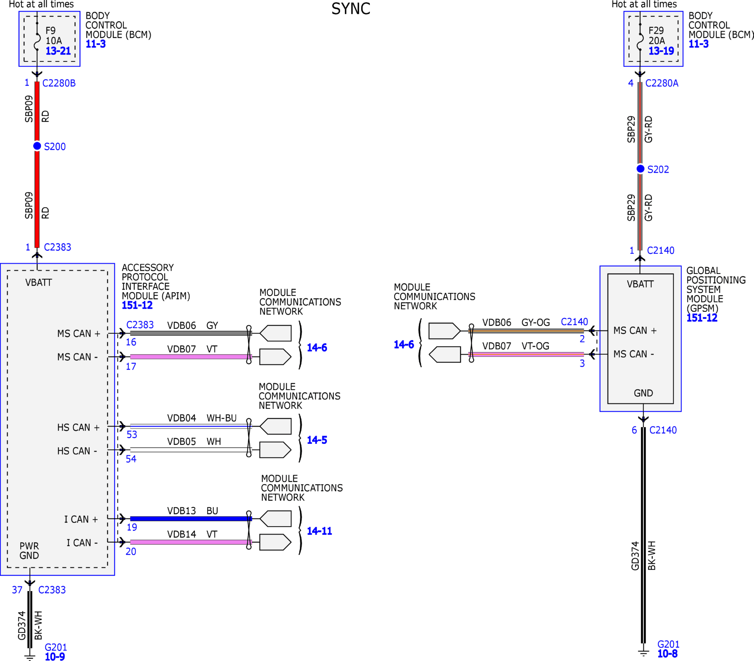Click the solid blue VDB13 BU wire
The height and width of the screenshot is (661, 754).
coord(191,519)
